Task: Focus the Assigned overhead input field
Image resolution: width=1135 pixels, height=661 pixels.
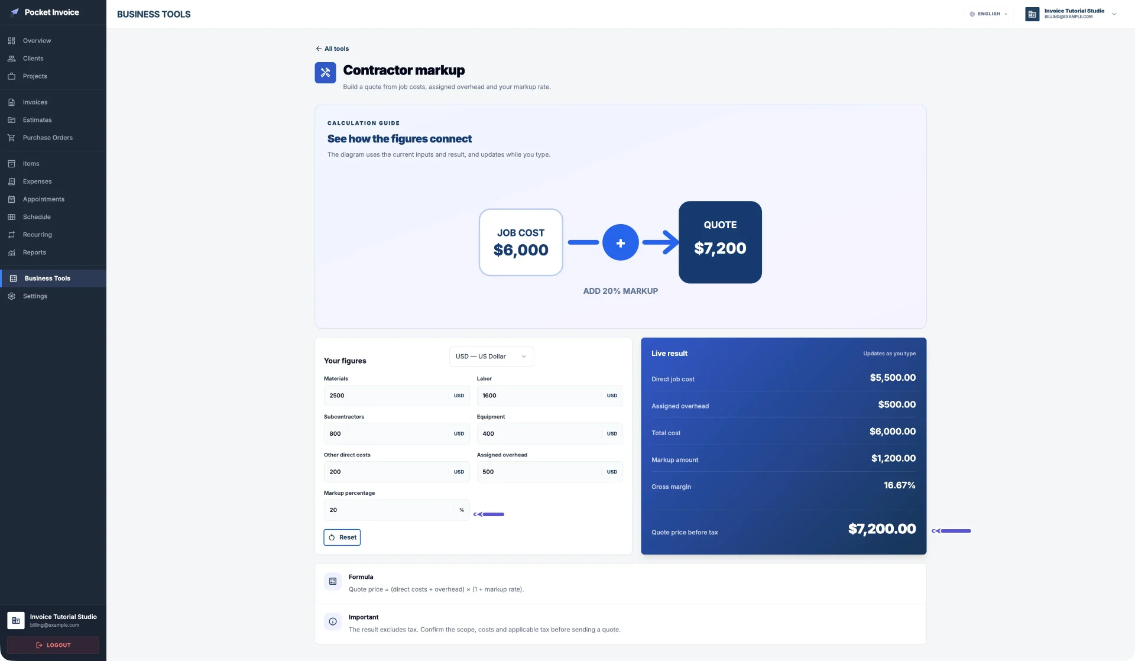Action: click(x=550, y=472)
